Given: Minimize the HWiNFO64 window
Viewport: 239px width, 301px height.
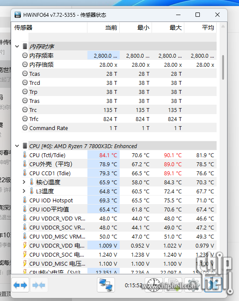Looking at the screenshot, I should click(x=178, y=15).
